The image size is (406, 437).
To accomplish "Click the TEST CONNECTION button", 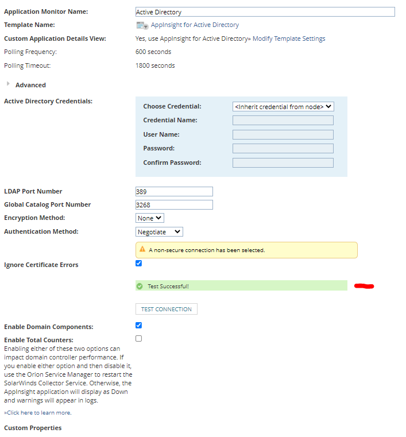I will 167,309.
